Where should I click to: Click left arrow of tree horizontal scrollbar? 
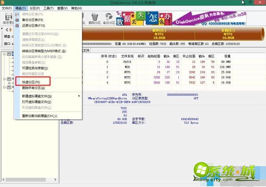tap(4, 179)
